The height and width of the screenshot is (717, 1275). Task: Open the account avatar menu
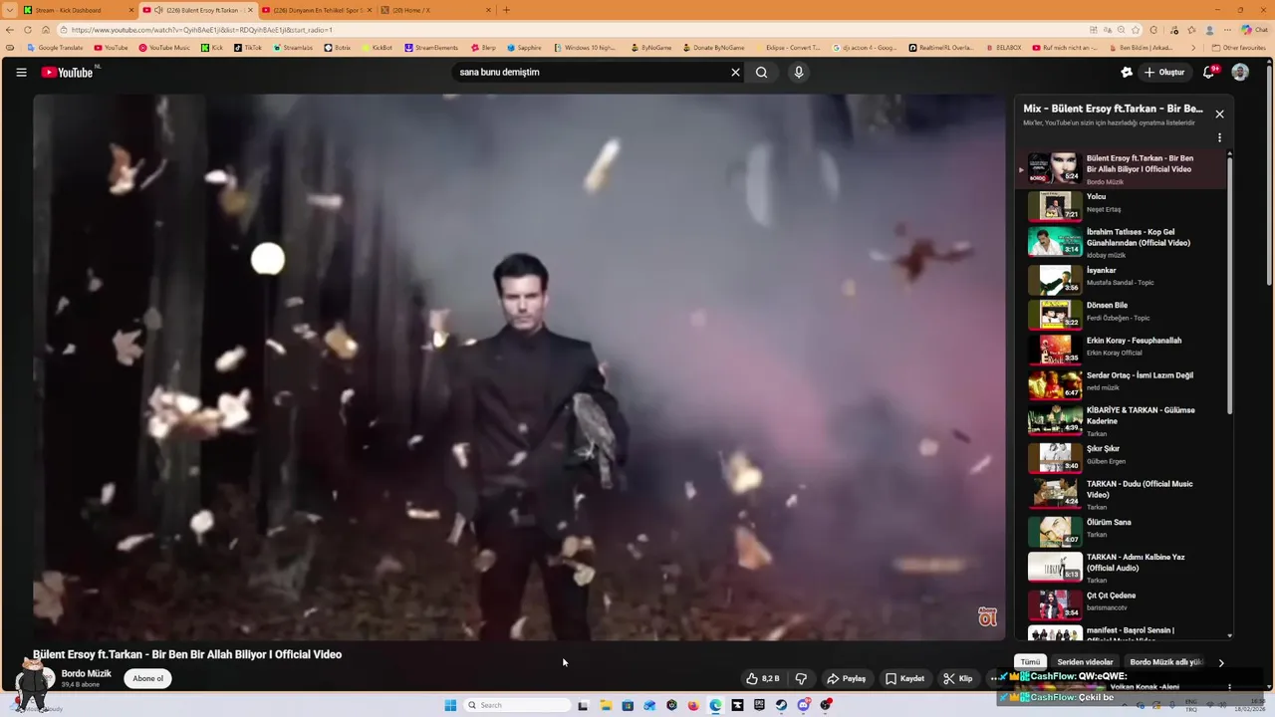[x=1240, y=72]
